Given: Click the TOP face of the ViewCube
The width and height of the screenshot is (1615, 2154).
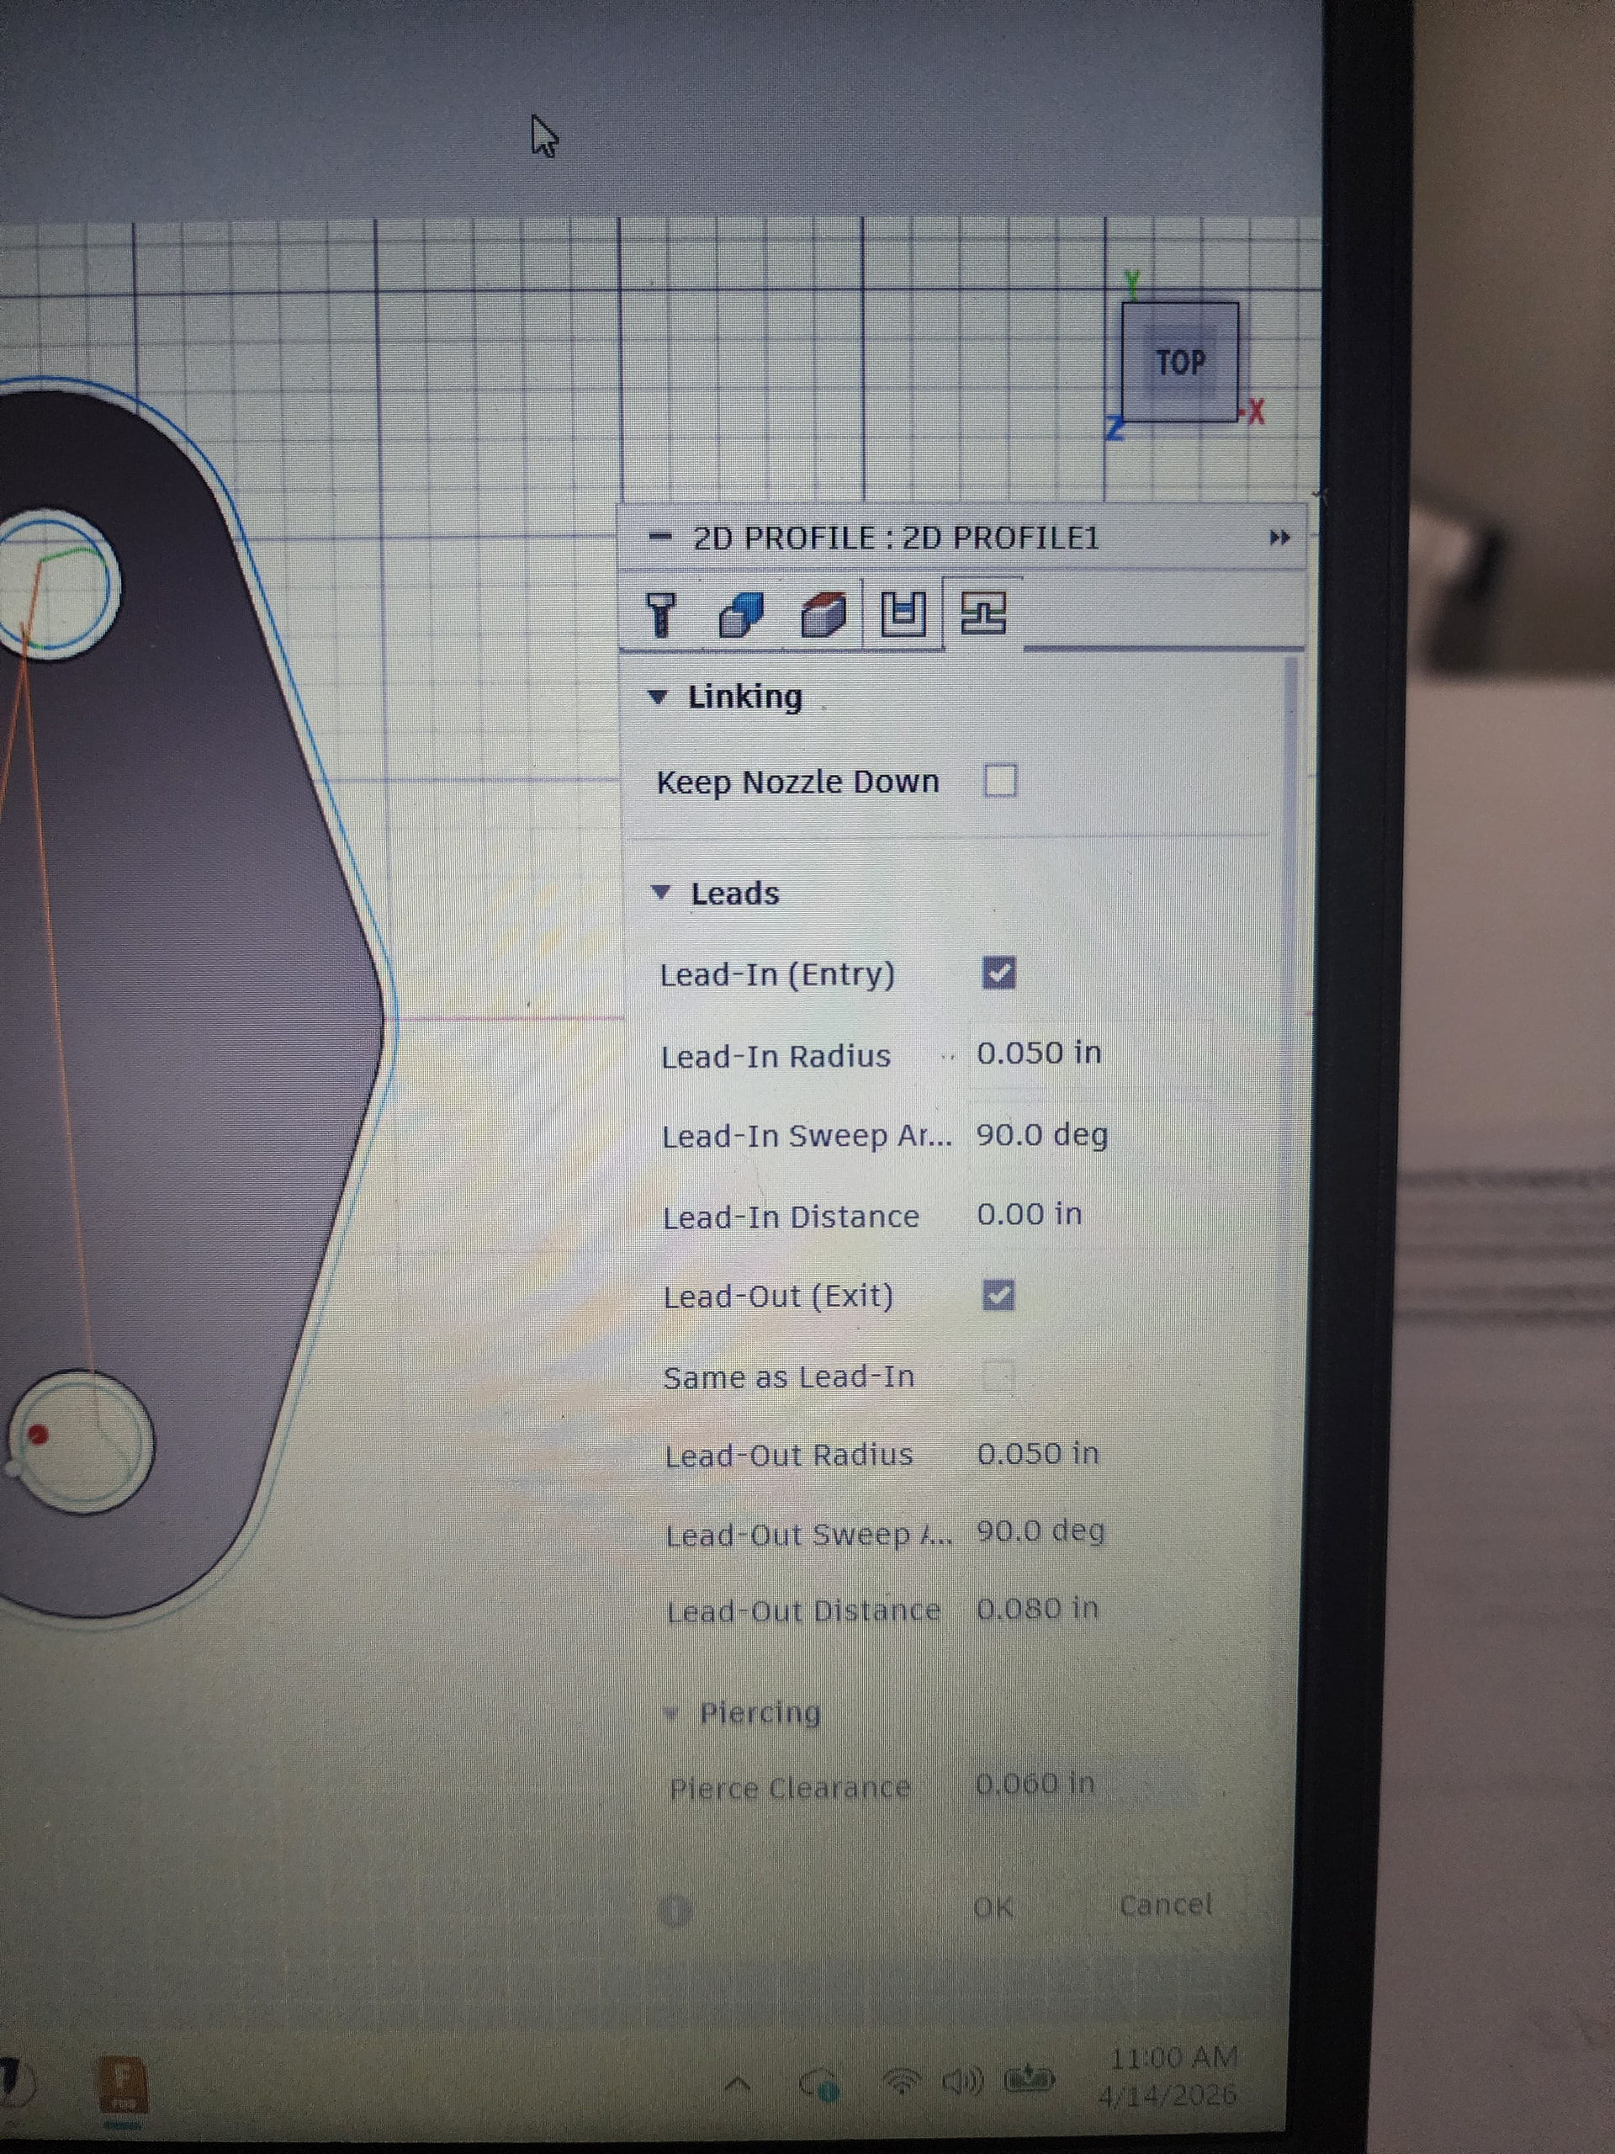Looking at the screenshot, I should click(x=1180, y=363).
